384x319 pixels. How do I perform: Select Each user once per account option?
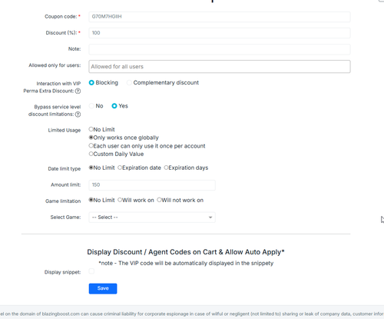[x=91, y=145]
